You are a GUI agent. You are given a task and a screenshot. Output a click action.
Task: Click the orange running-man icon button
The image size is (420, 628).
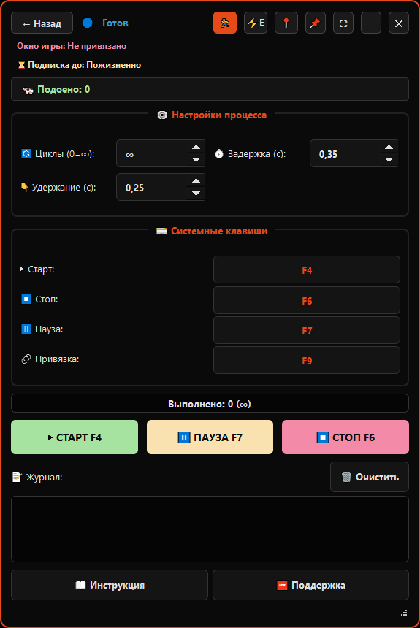point(225,23)
